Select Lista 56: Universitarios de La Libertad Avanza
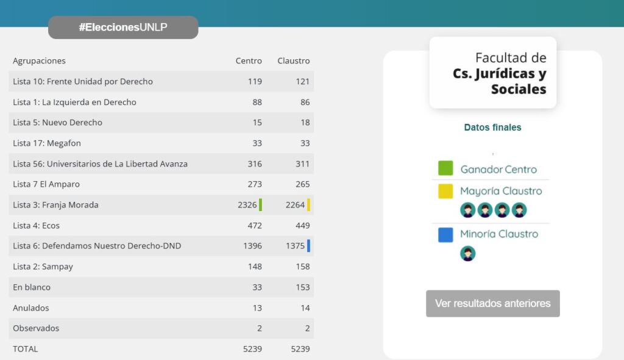The height and width of the screenshot is (360, 624). [100, 164]
